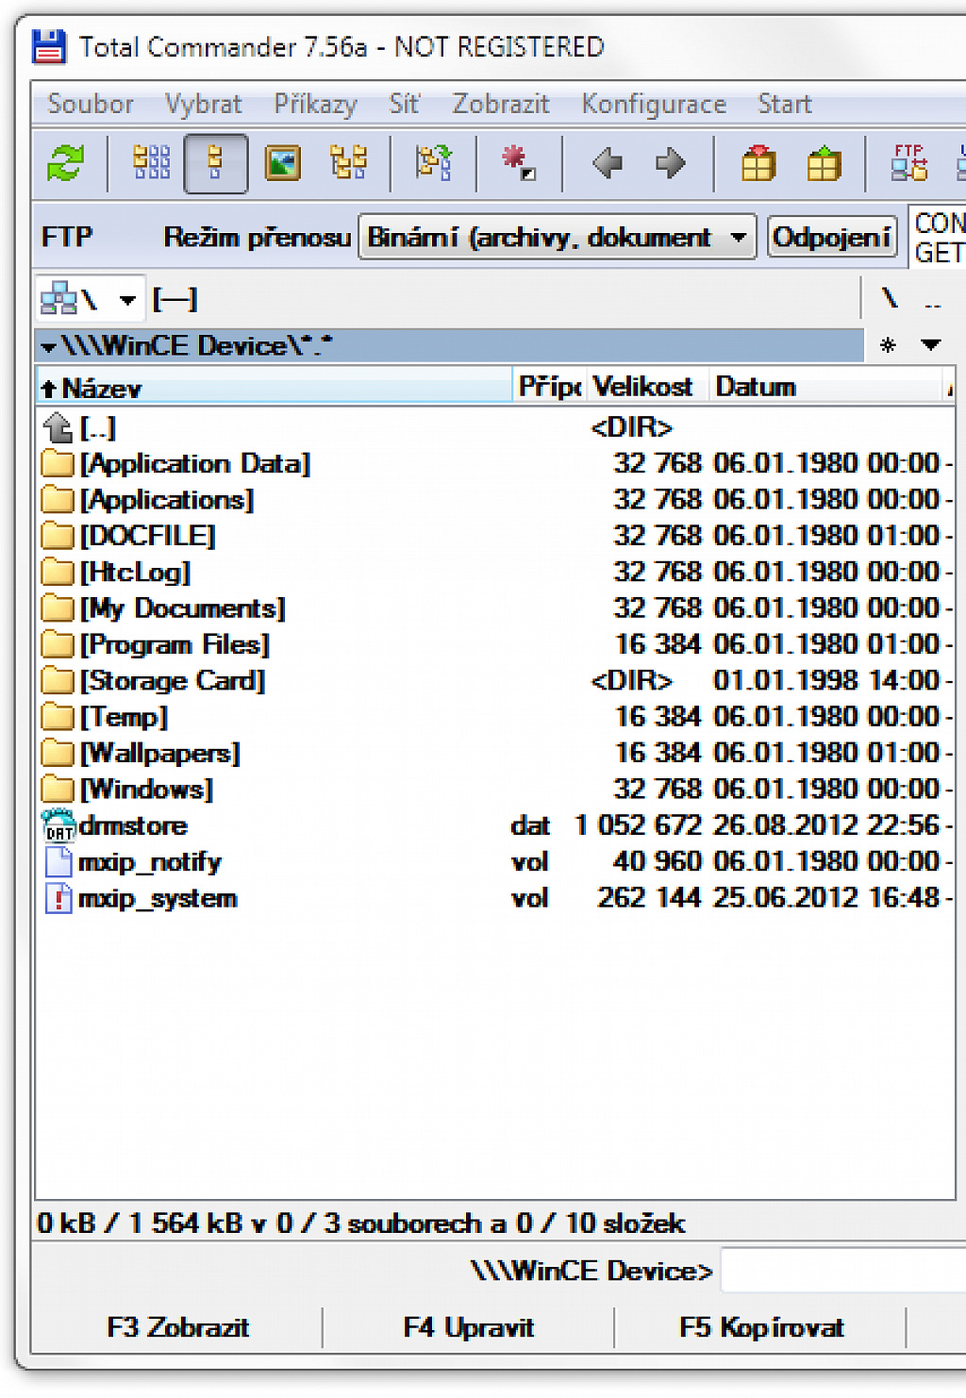Viewport: 966px width, 1398px height.
Task: Click the drmstore DAT file icon
Action: [58, 825]
